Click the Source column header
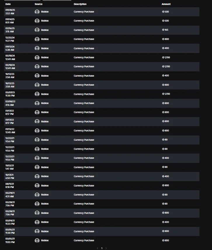The height and width of the screenshot is (250, 212). click(39, 4)
